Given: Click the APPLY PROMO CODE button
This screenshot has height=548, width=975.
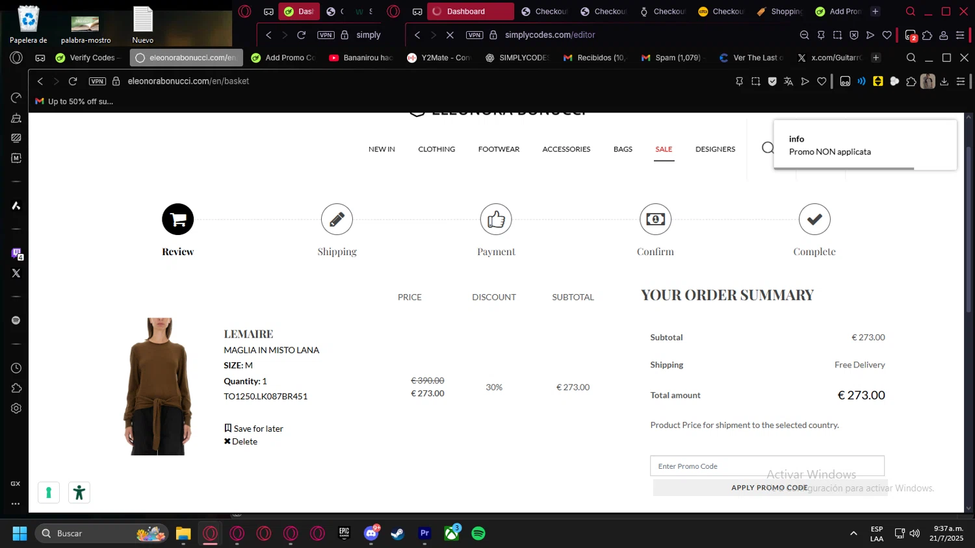Looking at the screenshot, I should click(770, 488).
